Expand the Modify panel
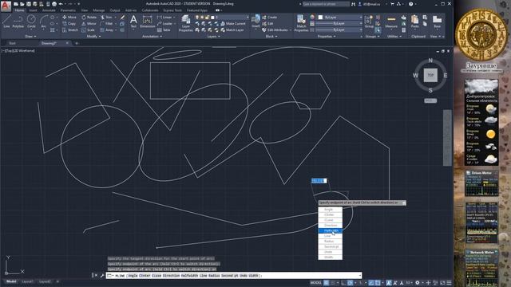This screenshot has height=287, width=511. [93, 37]
